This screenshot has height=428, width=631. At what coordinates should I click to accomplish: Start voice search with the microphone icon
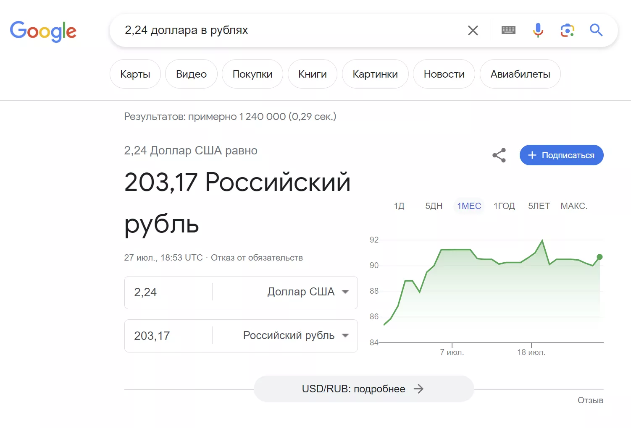point(538,30)
